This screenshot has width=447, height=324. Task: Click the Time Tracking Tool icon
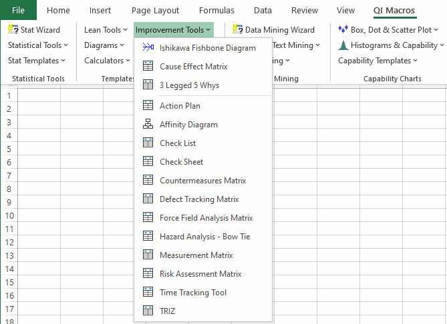pyautogui.click(x=148, y=292)
